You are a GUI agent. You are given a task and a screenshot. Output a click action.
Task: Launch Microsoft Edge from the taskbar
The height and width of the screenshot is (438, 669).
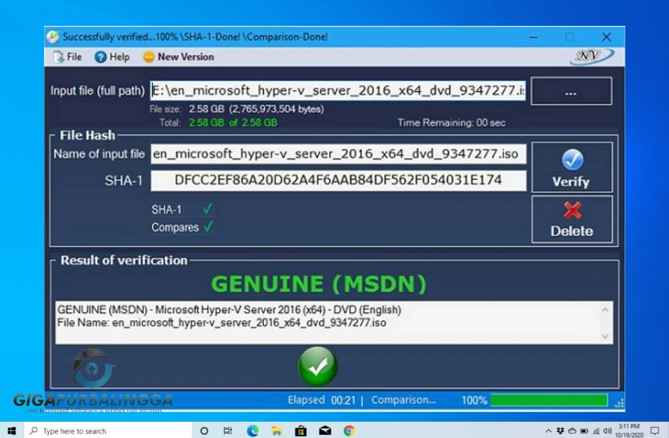253,431
